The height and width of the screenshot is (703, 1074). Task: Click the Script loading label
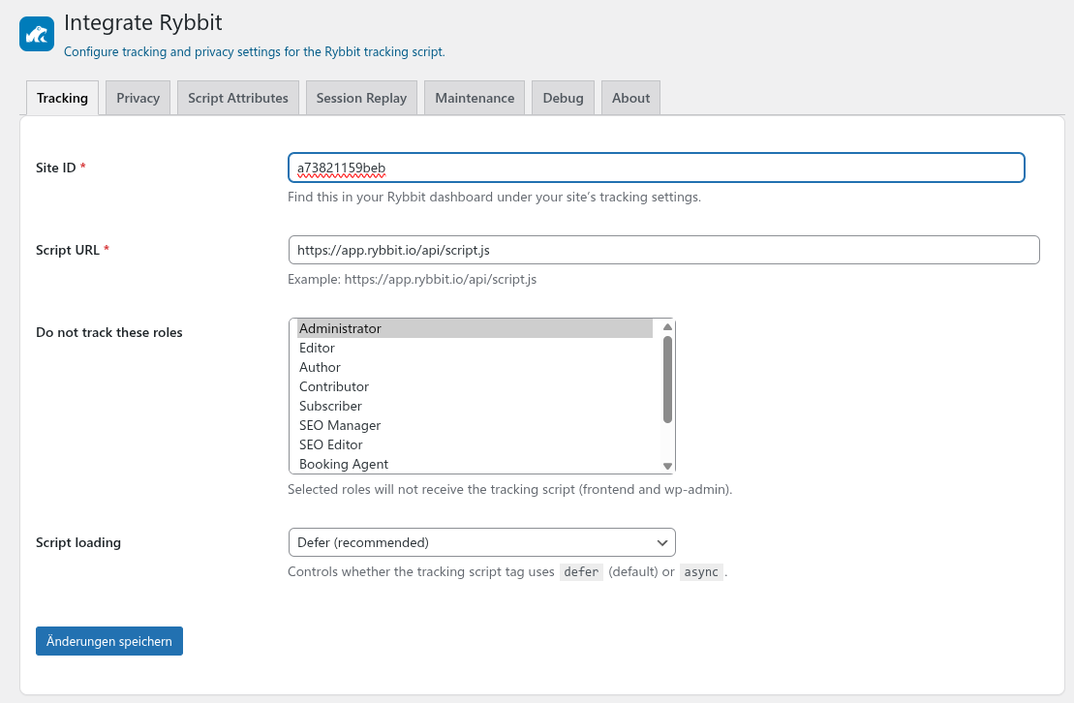point(78,542)
